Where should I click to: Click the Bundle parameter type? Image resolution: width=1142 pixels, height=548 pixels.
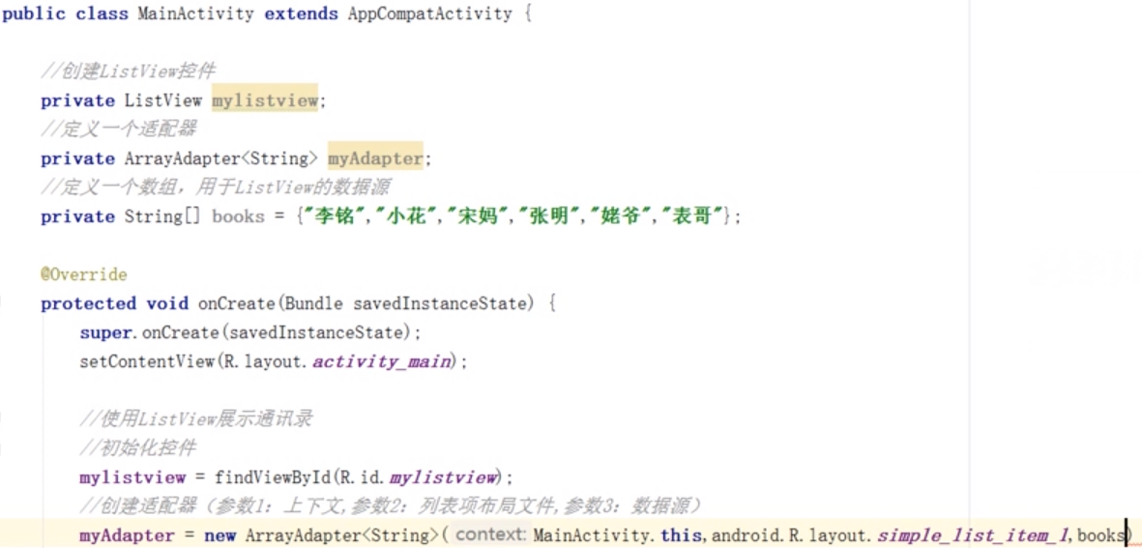pyautogui.click(x=313, y=304)
